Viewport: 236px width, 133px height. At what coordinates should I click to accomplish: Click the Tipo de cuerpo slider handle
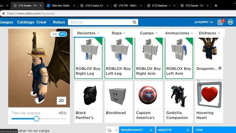tap(37, 119)
